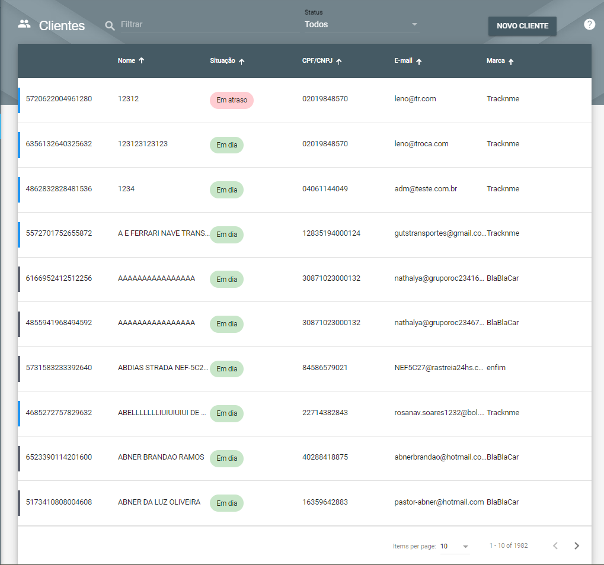Open the help question mark icon
604x565 pixels.
coord(589,24)
